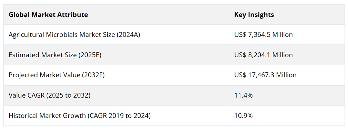Click the (2025E) text in the table
Image resolution: width=348 pixels, height=130 pixels.
coord(90,55)
